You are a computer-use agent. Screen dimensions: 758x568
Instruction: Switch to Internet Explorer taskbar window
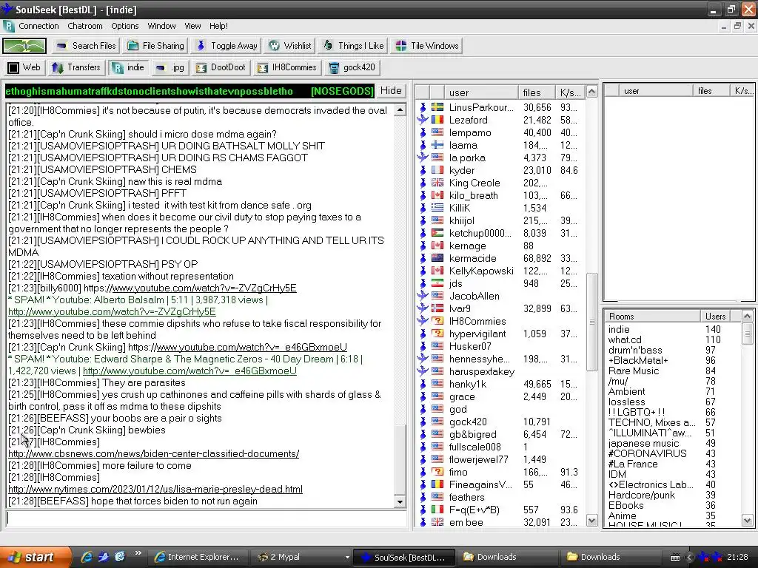pyautogui.click(x=198, y=557)
